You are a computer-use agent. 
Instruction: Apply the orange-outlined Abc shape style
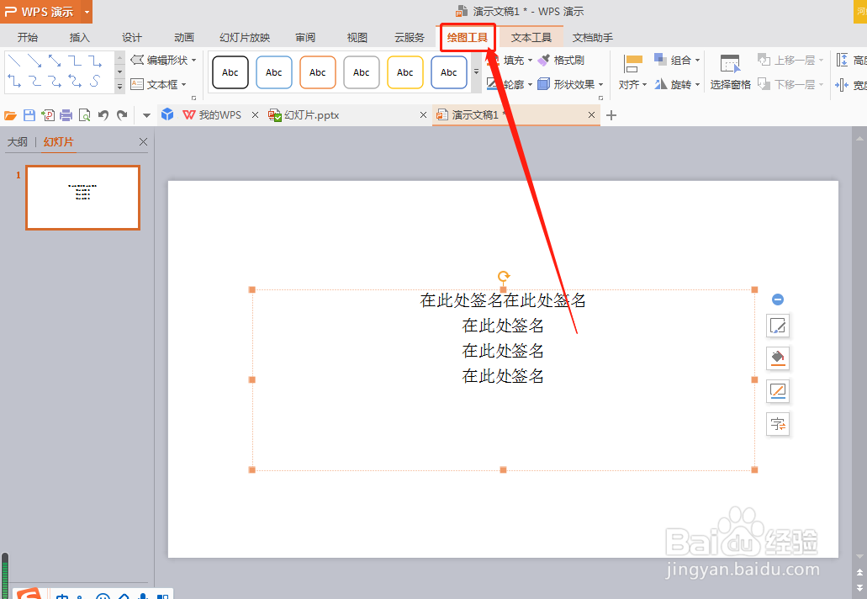317,72
